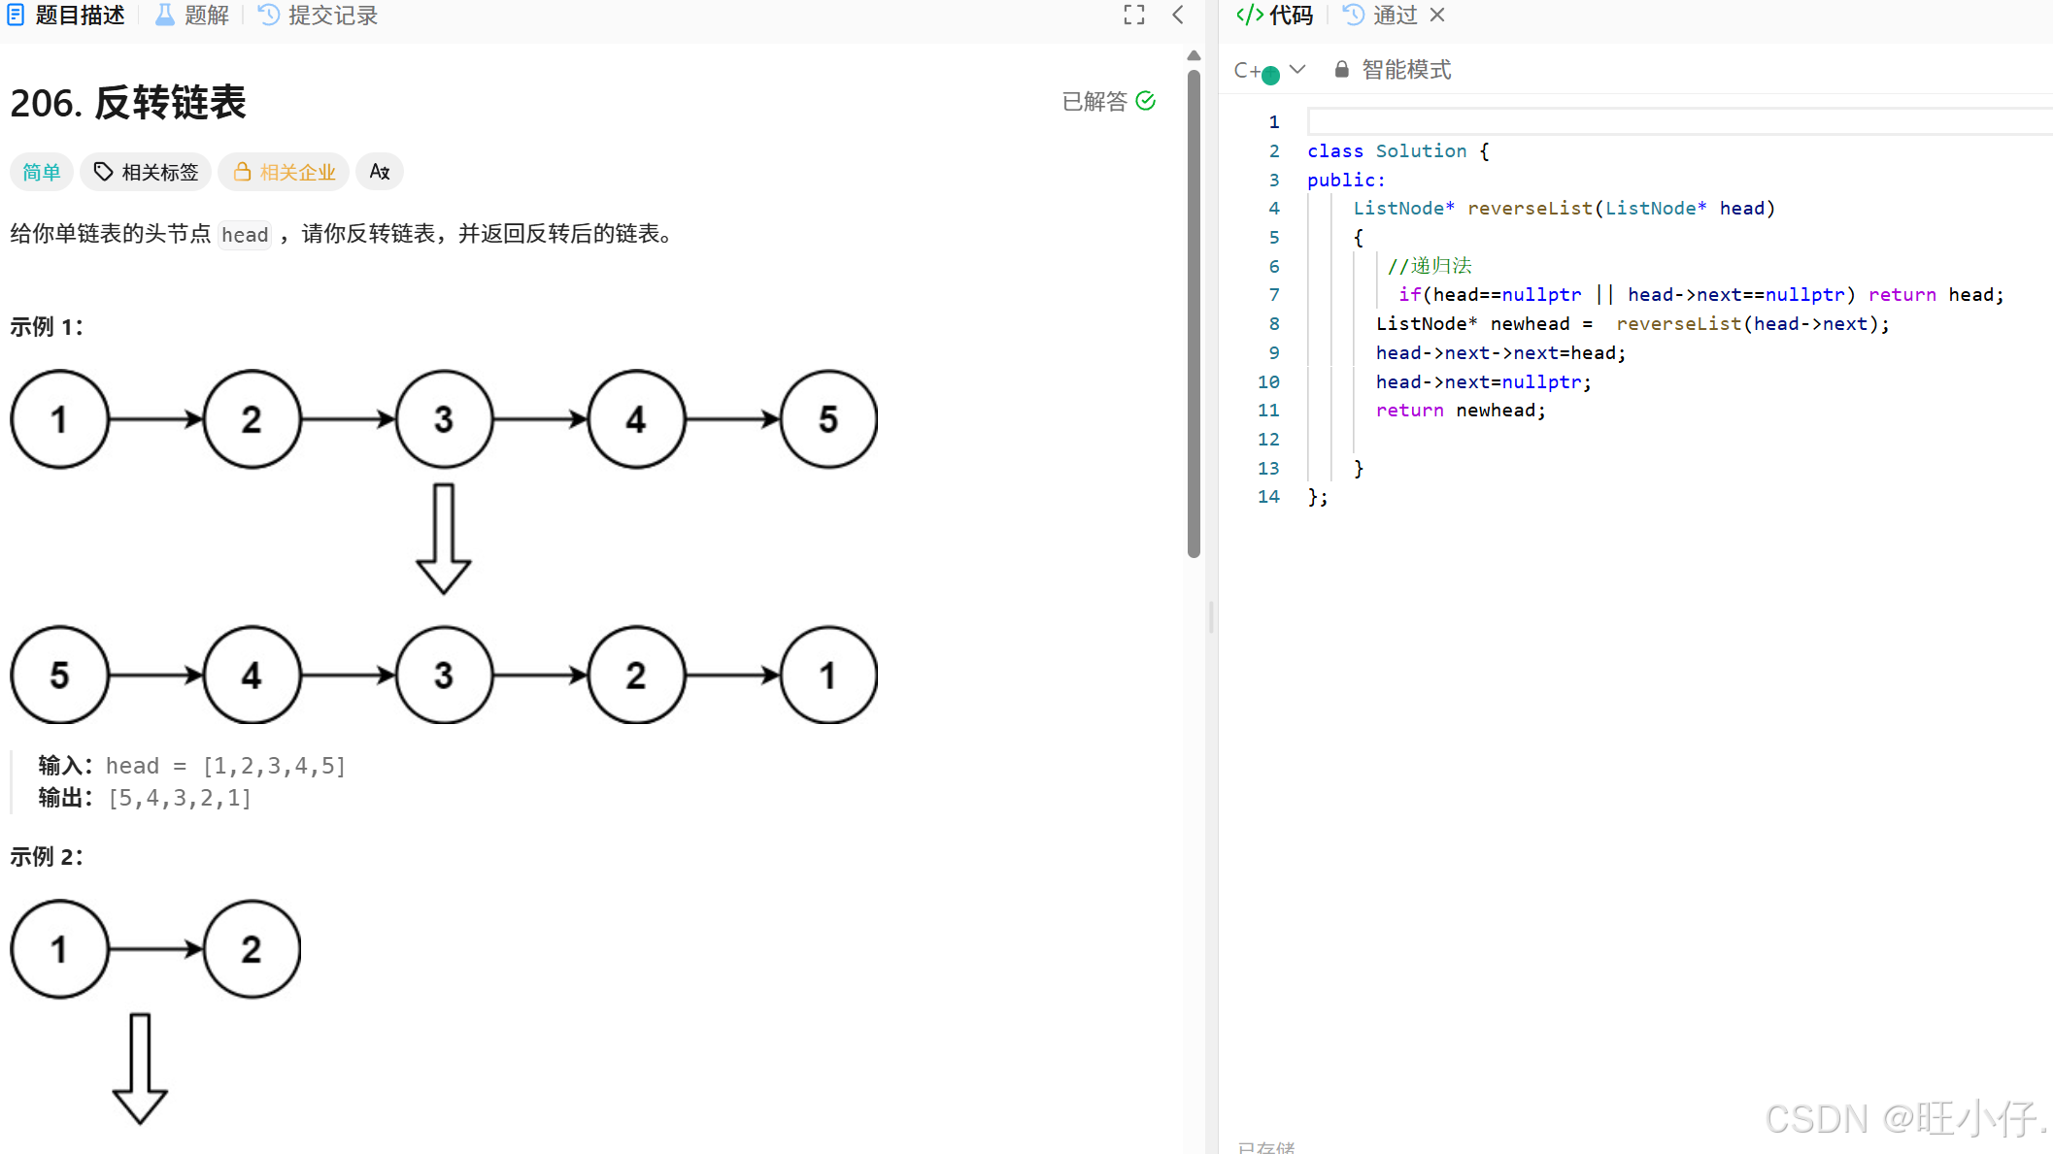Toggle 智能模式 smart mode
2053x1154 pixels.
click(1393, 70)
